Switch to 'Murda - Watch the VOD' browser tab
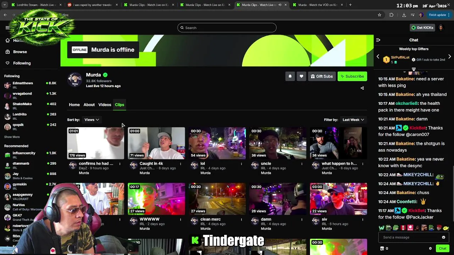This screenshot has width=454, height=255. (x=318, y=5)
